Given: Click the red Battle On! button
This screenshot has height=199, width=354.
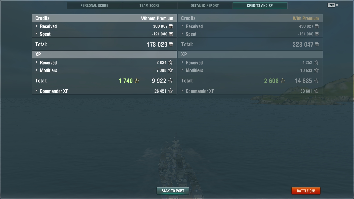Looking at the screenshot, I should [x=306, y=191].
